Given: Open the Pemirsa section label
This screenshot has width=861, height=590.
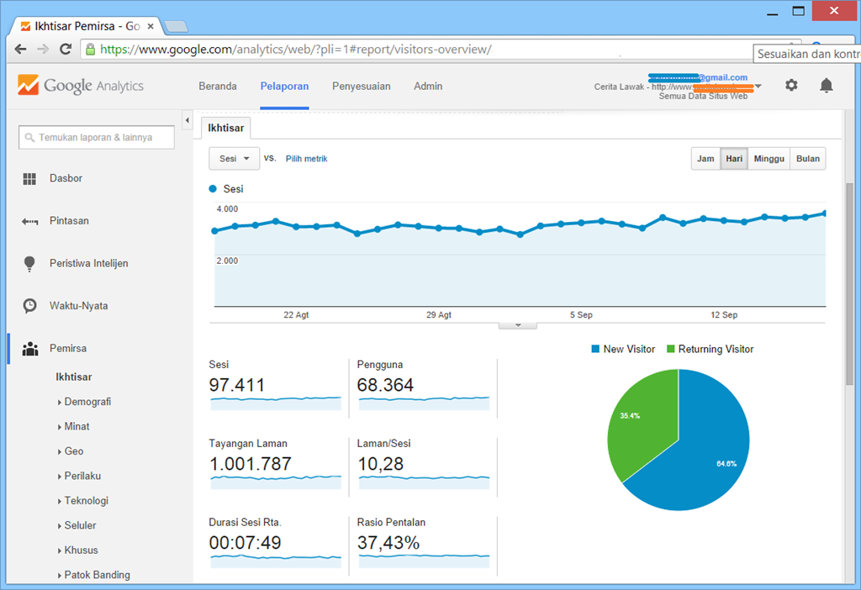Looking at the screenshot, I should pyautogui.click(x=68, y=349).
